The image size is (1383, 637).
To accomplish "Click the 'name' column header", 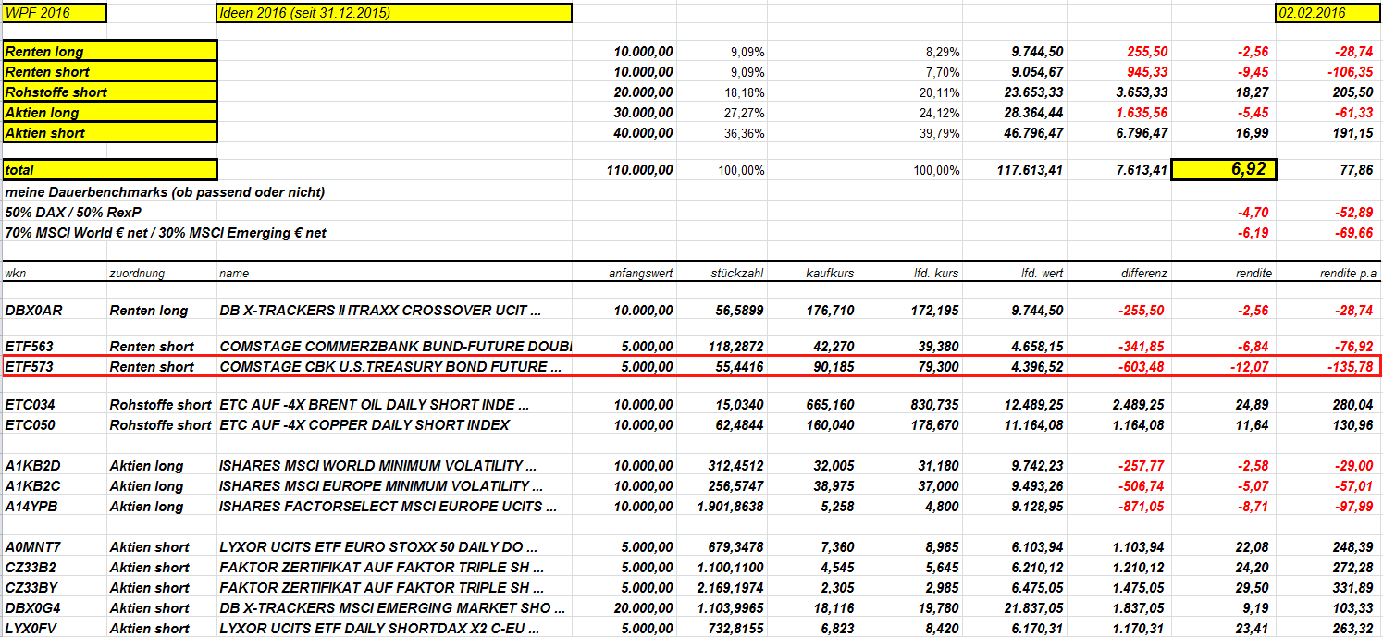I will tap(234, 274).
